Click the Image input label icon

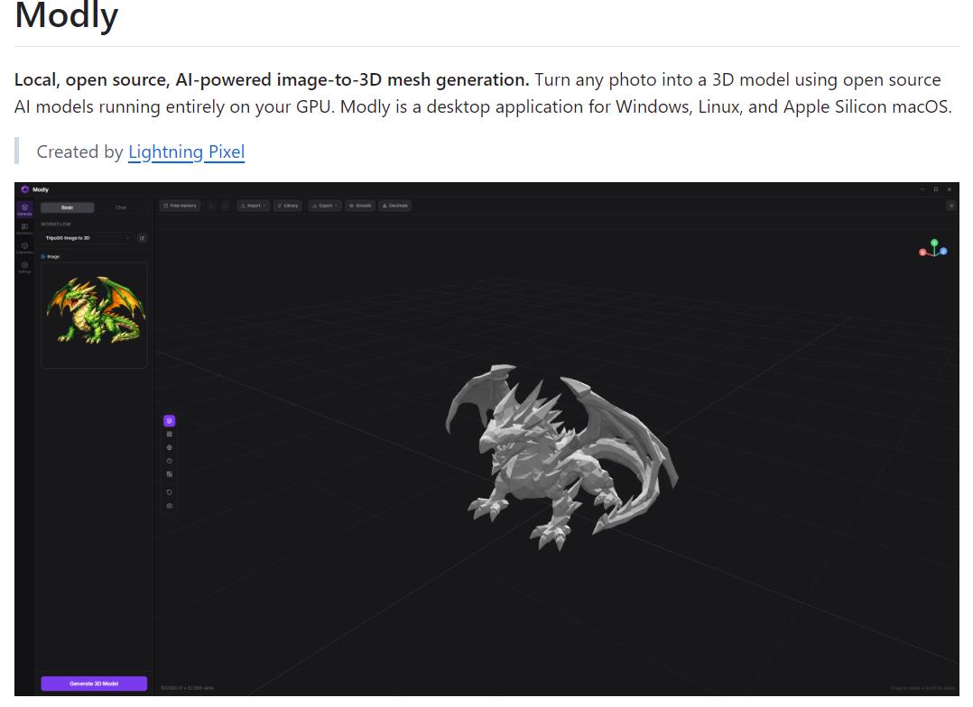click(43, 256)
